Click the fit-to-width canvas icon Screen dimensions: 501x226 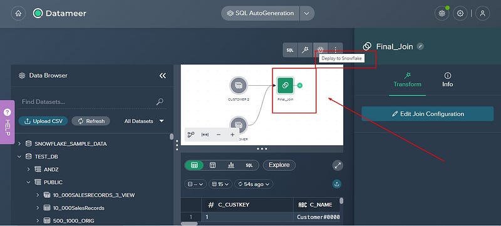[205, 135]
